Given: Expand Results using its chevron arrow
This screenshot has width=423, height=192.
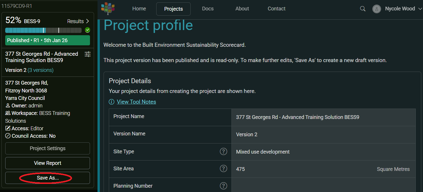Looking at the screenshot, I should coord(88,21).
